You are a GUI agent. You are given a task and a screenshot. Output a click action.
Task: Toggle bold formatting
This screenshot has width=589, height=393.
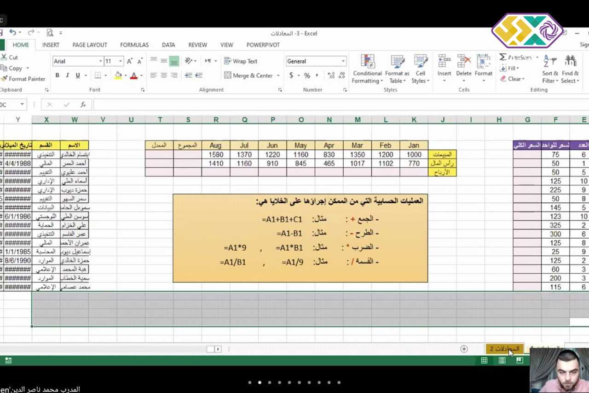click(58, 76)
